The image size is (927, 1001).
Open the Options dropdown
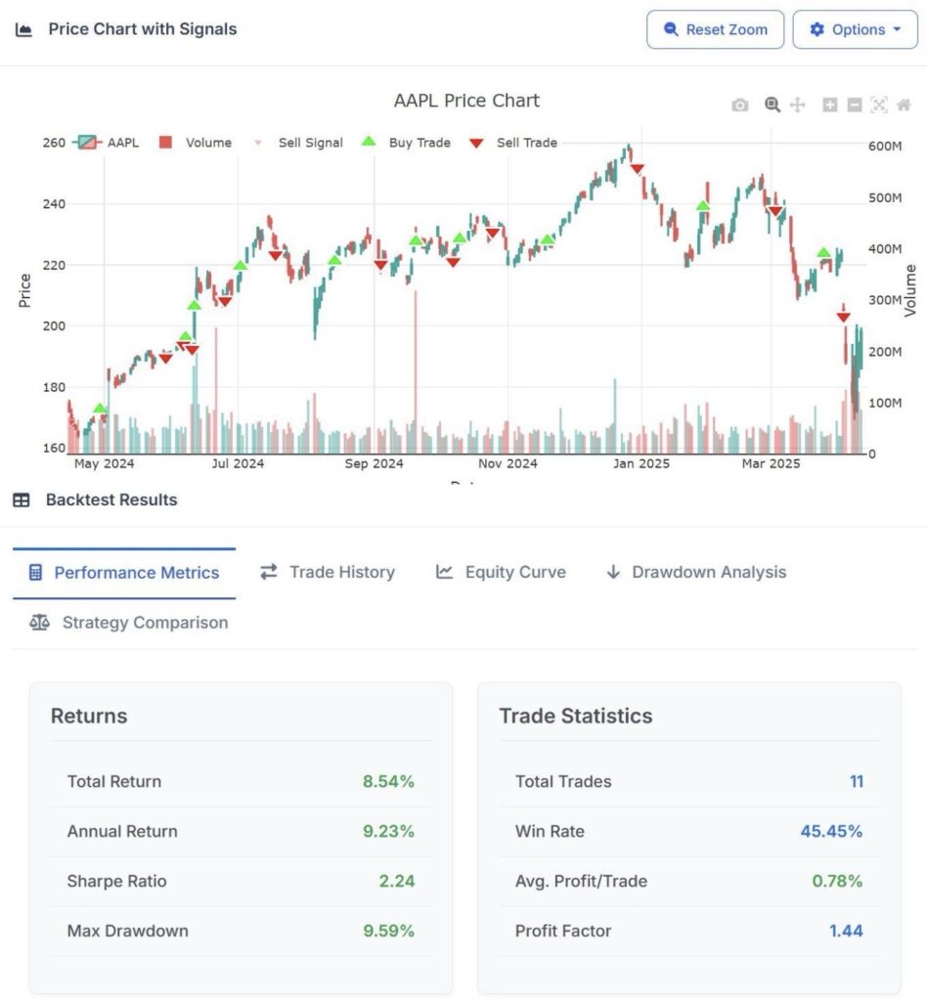(855, 29)
